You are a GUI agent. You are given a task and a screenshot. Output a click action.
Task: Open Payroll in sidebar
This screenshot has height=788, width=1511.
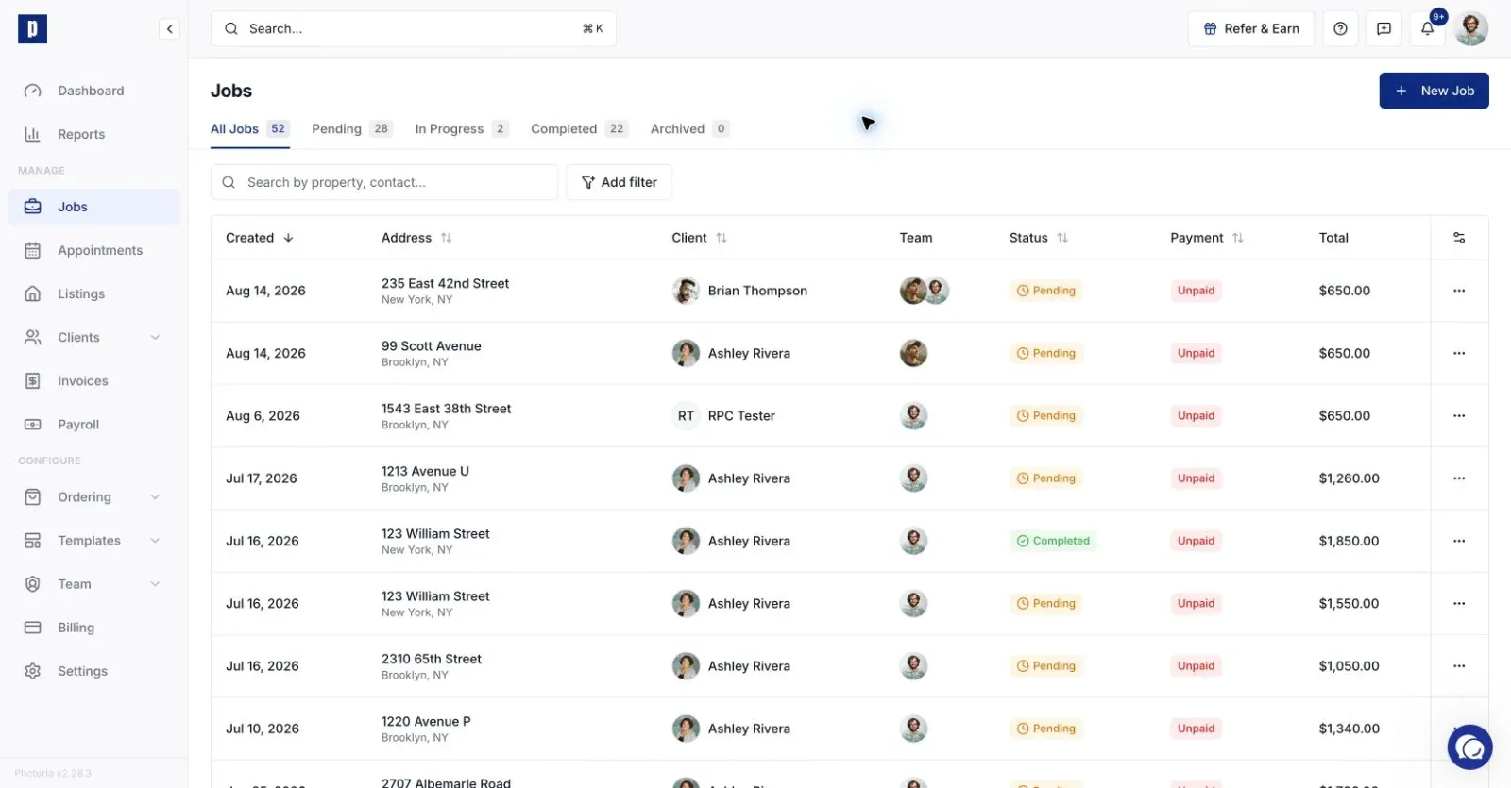click(93, 425)
